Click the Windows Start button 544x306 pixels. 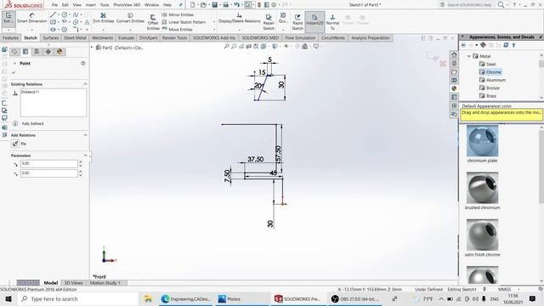[8, 298]
